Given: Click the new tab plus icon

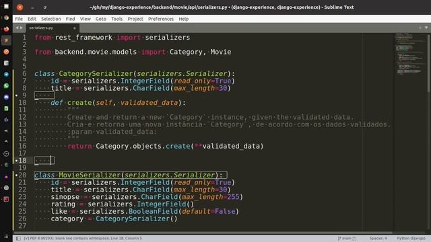Looking at the screenshot, I should pyautogui.click(x=420, y=28).
